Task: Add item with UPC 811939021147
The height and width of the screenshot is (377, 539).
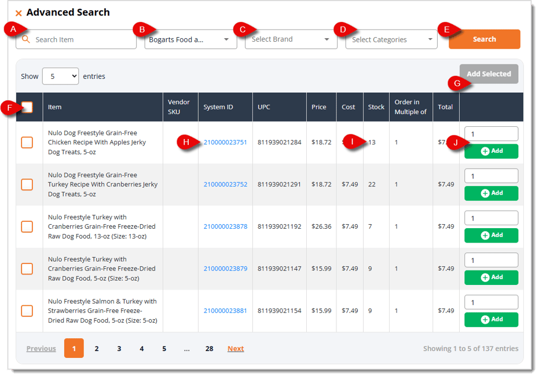Action: coord(491,277)
